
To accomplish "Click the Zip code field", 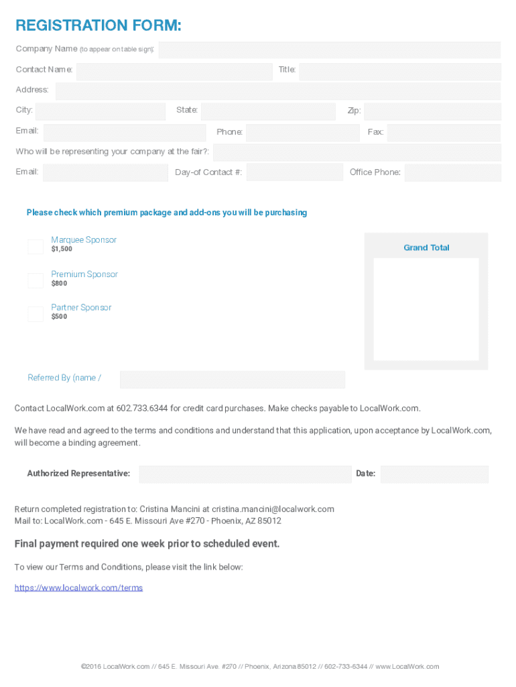I will point(432,111).
